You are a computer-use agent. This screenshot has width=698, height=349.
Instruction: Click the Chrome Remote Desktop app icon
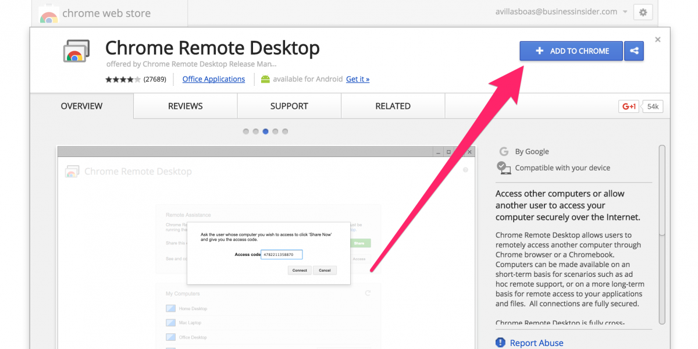point(76,52)
